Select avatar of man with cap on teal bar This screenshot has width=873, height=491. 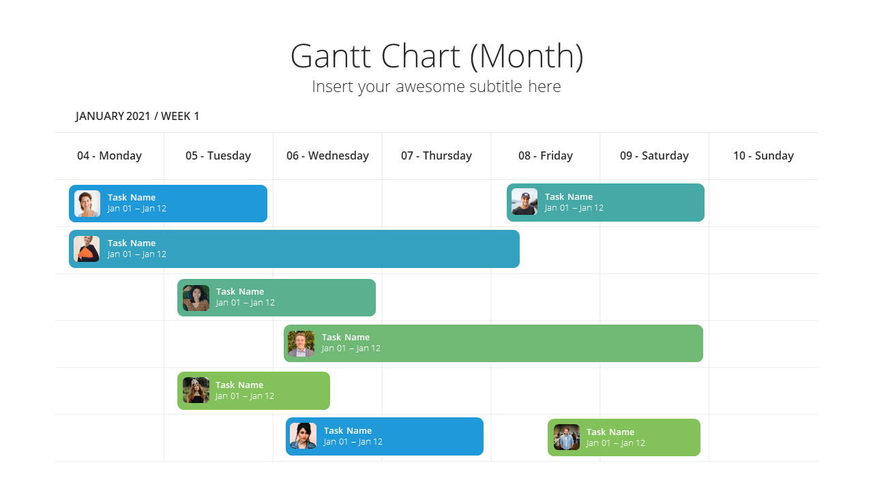pos(524,202)
